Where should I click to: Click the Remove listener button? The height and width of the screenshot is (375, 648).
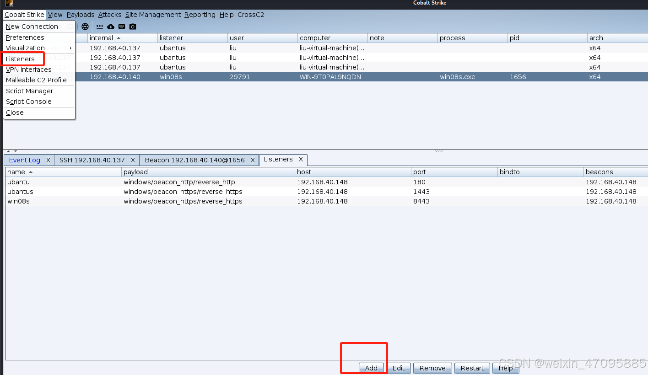[x=432, y=368]
